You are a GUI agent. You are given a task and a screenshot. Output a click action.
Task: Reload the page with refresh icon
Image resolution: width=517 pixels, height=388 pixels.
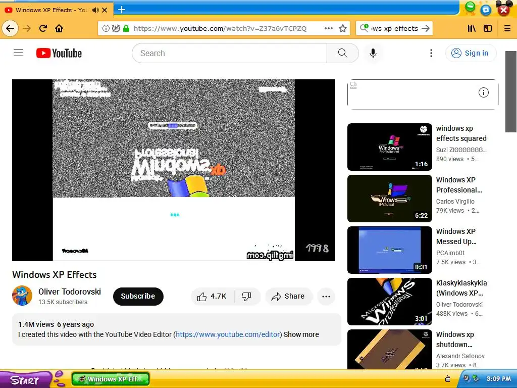(x=43, y=28)
